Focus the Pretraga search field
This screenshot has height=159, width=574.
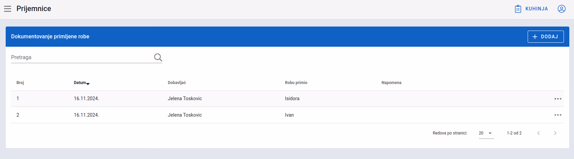(x=82, y=57)
